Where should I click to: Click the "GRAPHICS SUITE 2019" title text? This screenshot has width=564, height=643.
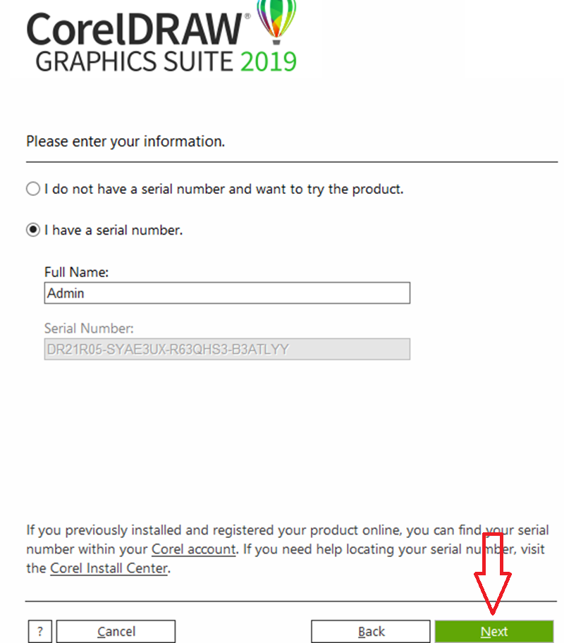[x=166, y=61]
